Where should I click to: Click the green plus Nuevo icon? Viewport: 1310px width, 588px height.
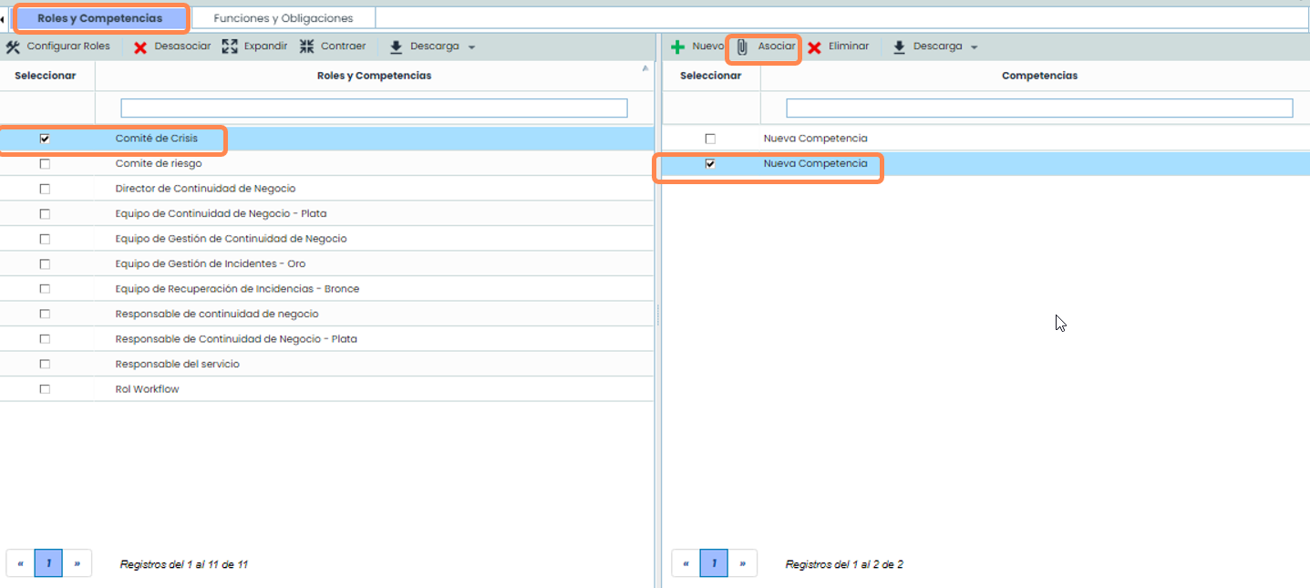click(x=677, y=47)
